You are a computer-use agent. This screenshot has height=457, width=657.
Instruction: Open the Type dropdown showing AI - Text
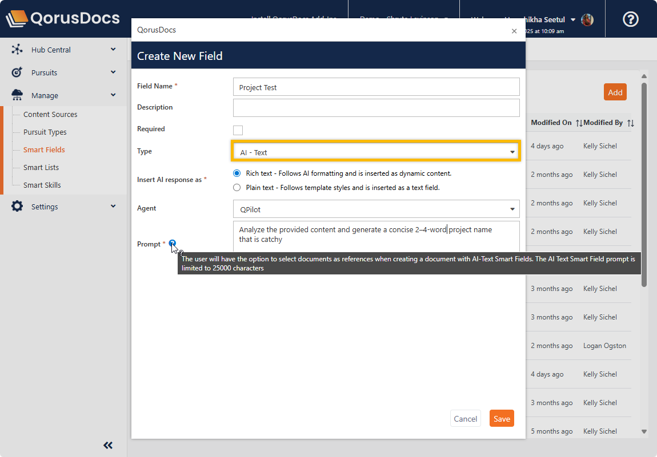[x=376, y=152]
